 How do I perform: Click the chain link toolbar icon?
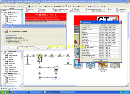(x=83, y=6)
